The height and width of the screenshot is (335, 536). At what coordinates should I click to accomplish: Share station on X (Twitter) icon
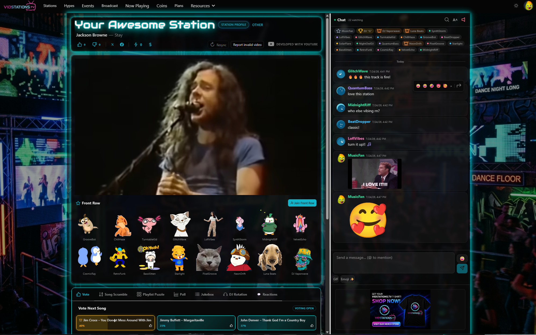click(112, 45)
